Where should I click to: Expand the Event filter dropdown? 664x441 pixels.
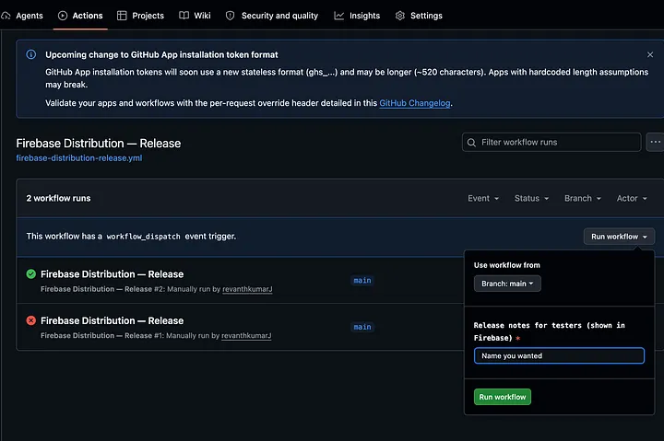point(483,198)
